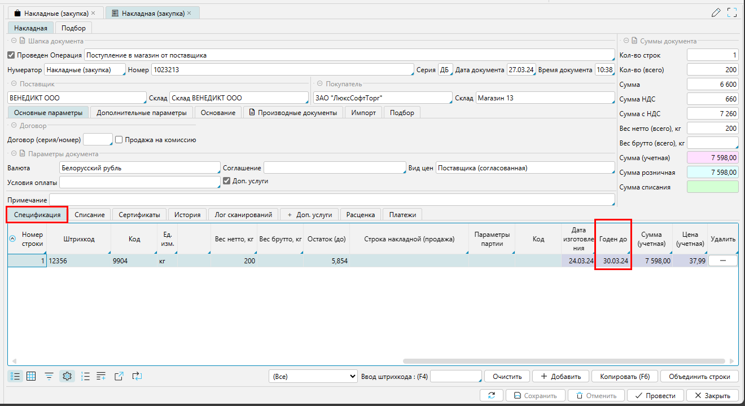
Task: Toggle fullscreen mode with the brackets icon
Action: tap(732, 12)
